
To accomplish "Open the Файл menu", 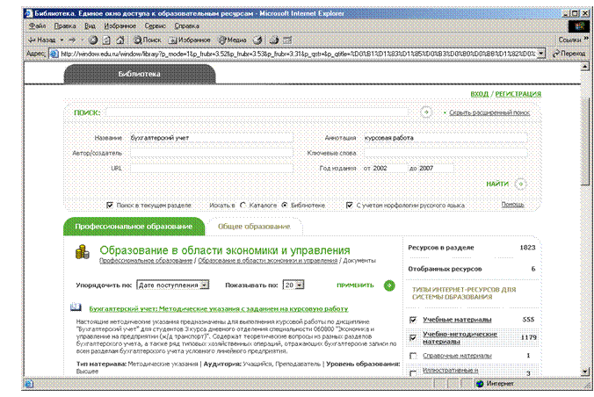I will (x=37, y=25).
